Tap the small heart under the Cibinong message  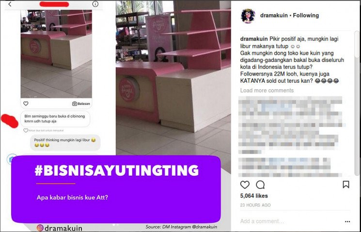[x=26, y=130]
